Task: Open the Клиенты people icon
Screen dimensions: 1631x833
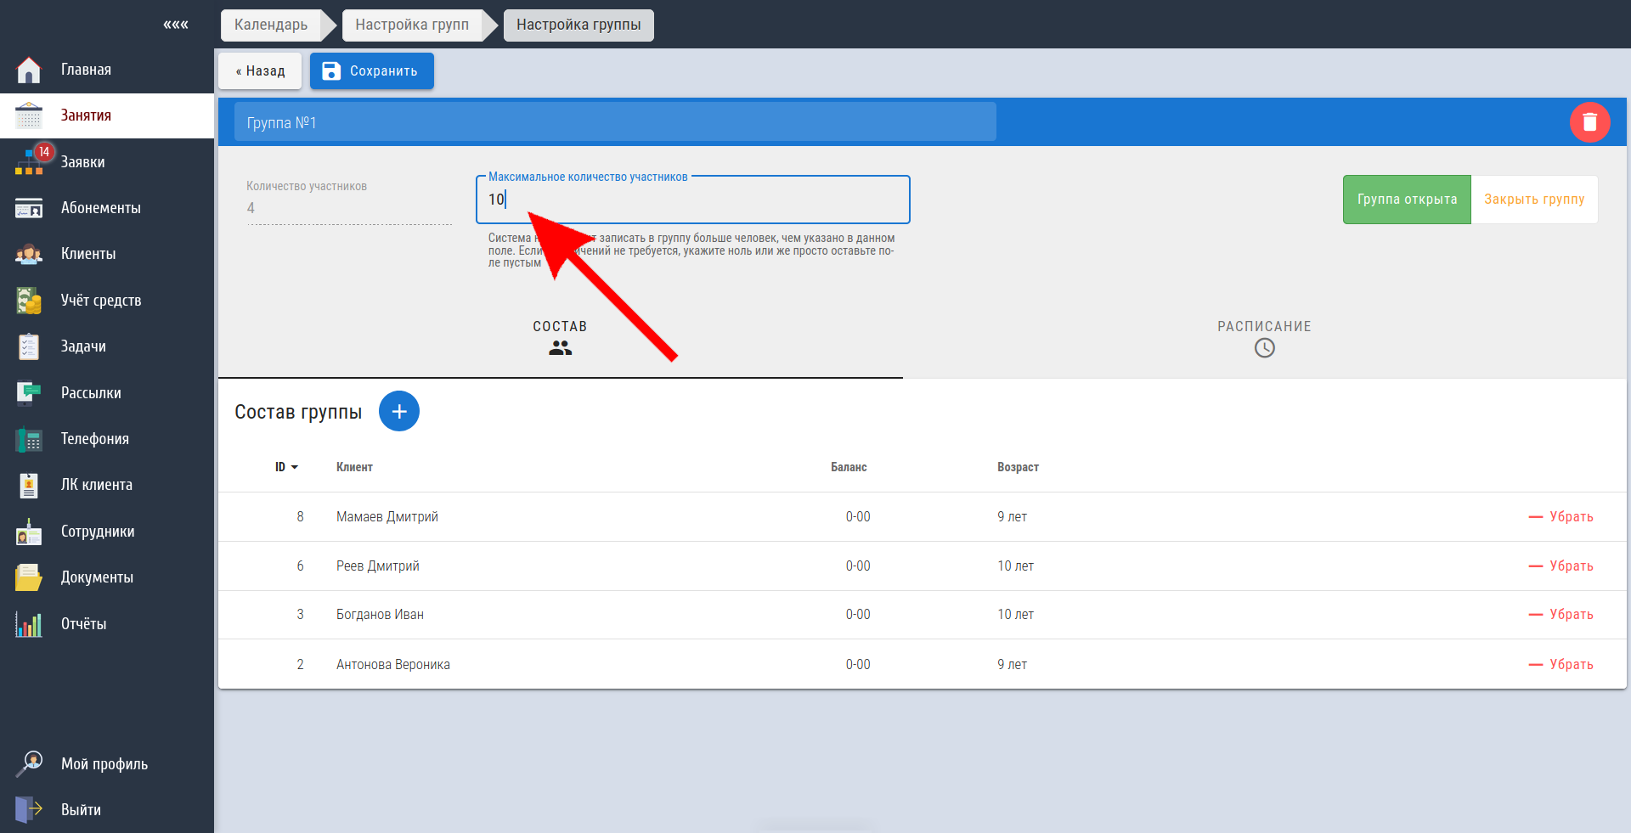Action: 29,254
